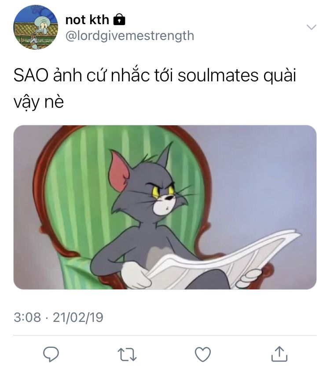Image resolution: width=330 pixels, height=372 pixels.
Task: Visit the @lordgivemestrength handle
Action: 130,36
